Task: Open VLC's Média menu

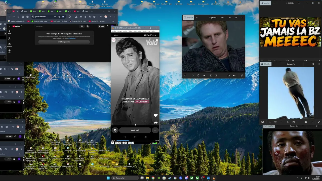Action: [x=114, y=31]
